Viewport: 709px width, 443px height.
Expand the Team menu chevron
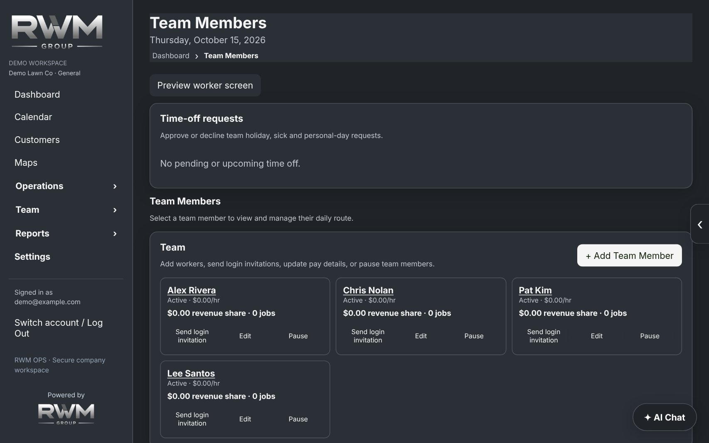[x=115, y=210]
